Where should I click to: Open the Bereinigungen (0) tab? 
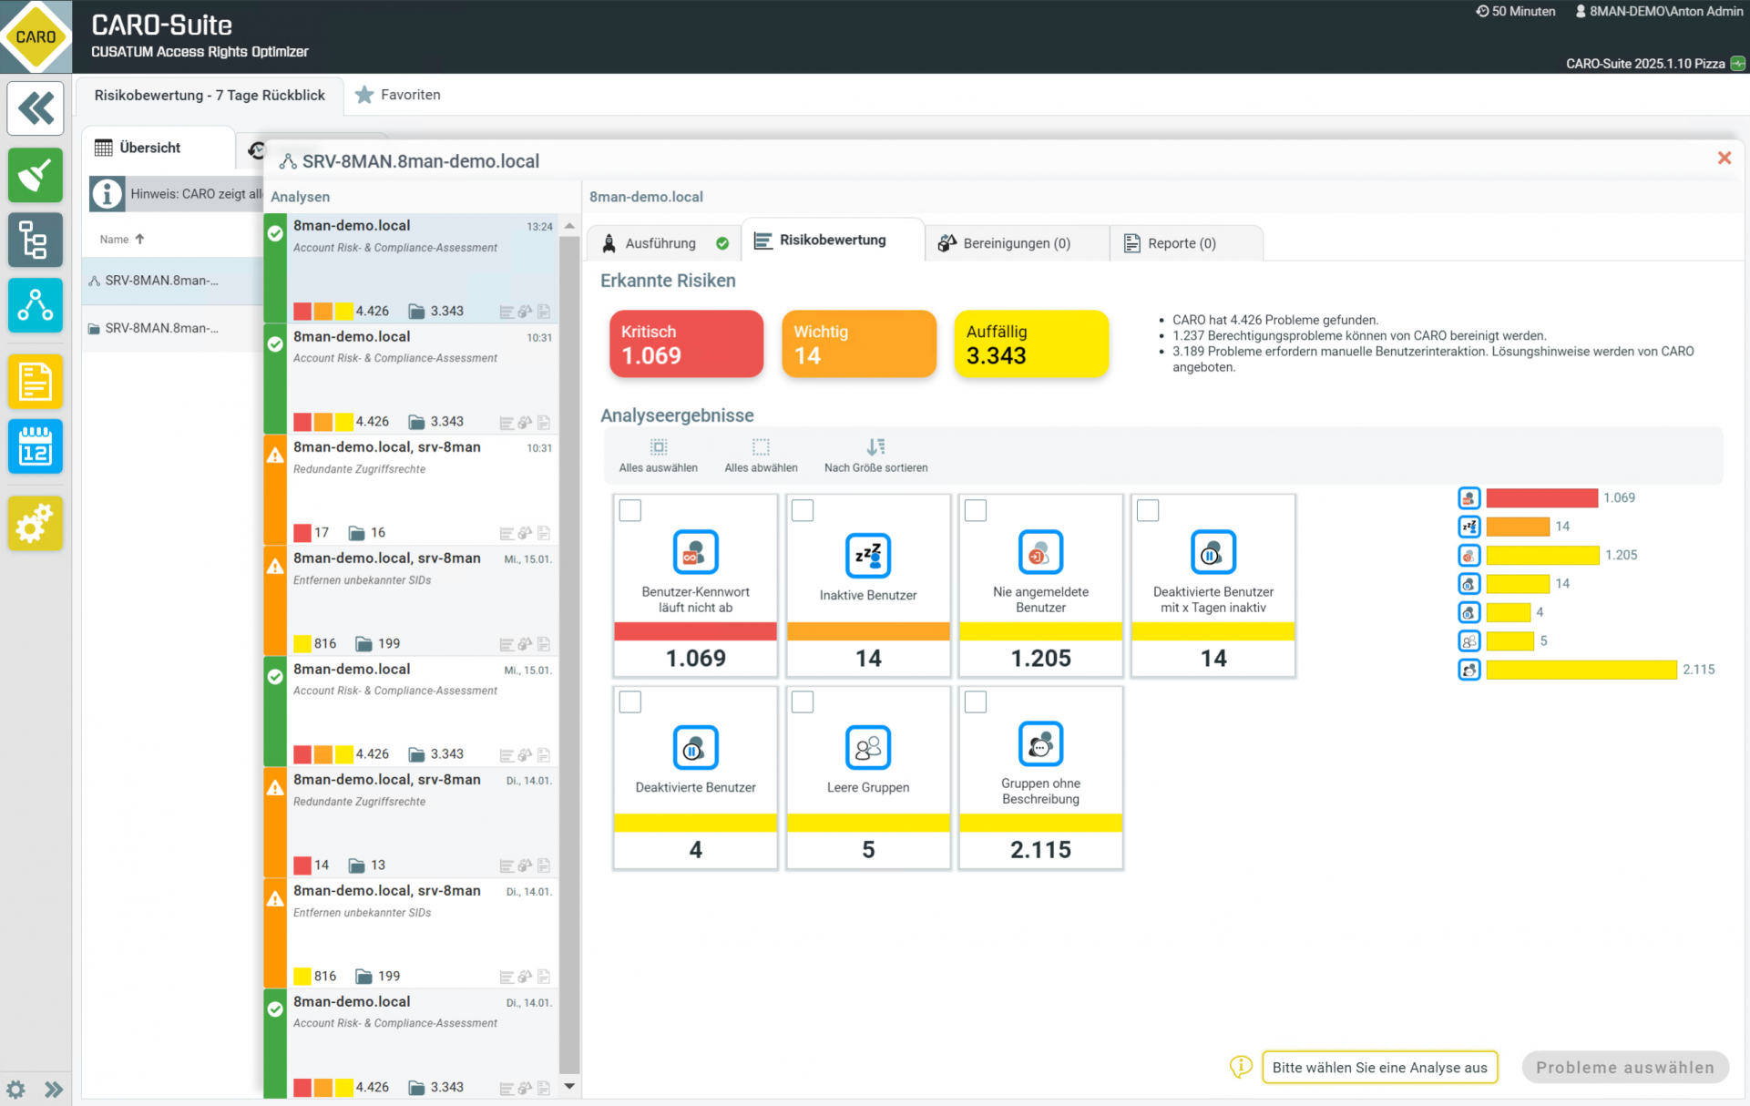pos(1017,243)
